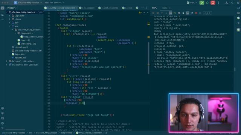This screenshot has height=135, width=241.
Task: Open the Services tool window in left stripe
Action: [x=3, y=113]
